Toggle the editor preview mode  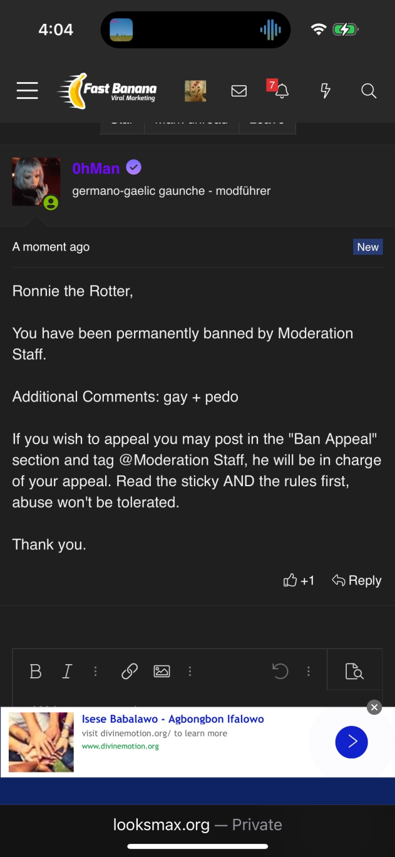coord(354,672)
